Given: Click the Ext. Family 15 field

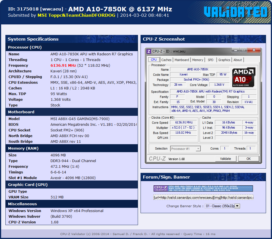Looking at the screenshot, I should (178, 102).
